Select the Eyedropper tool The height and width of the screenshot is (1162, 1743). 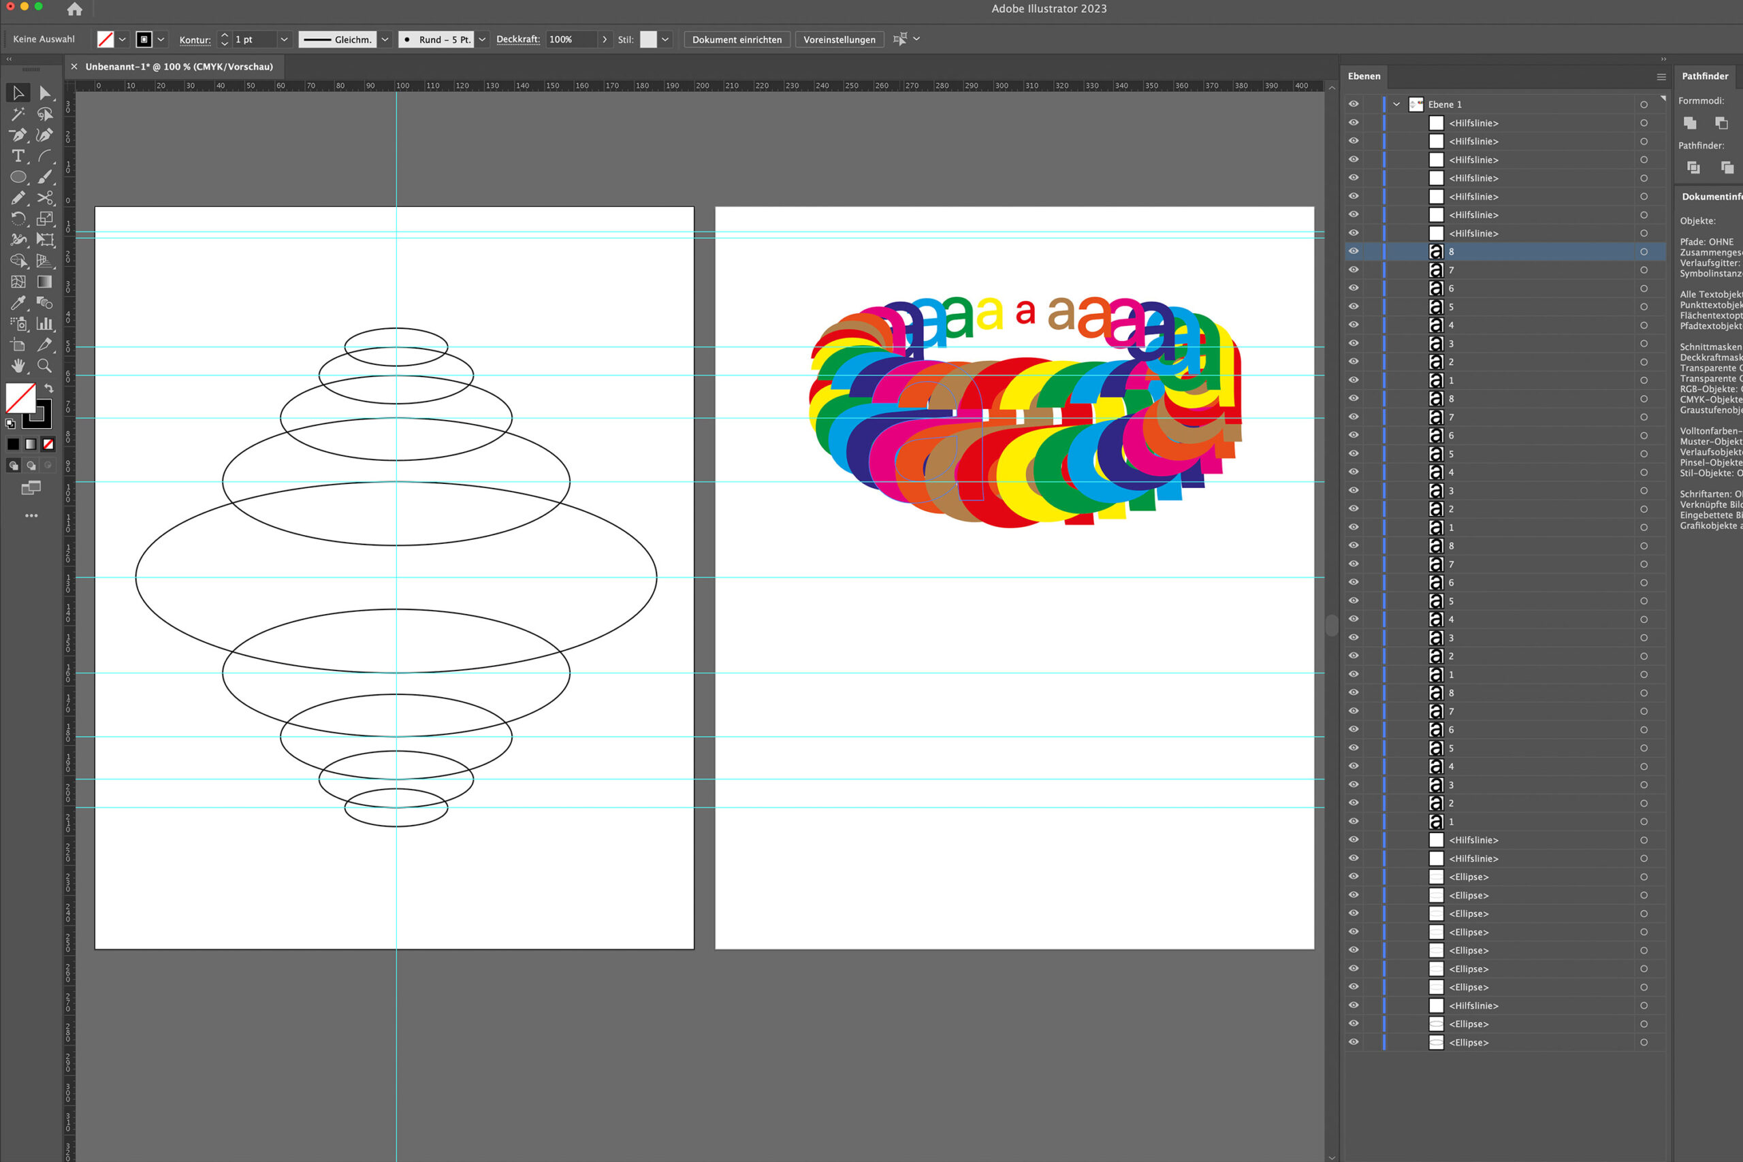[18, 303]
